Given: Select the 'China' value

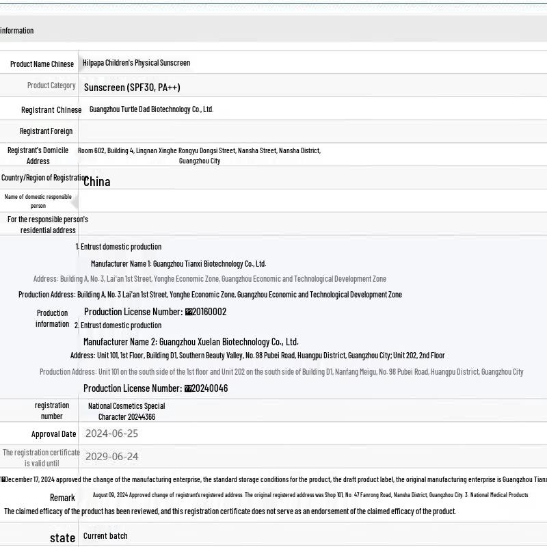Looking at the screenshot, I should [96, 182].
